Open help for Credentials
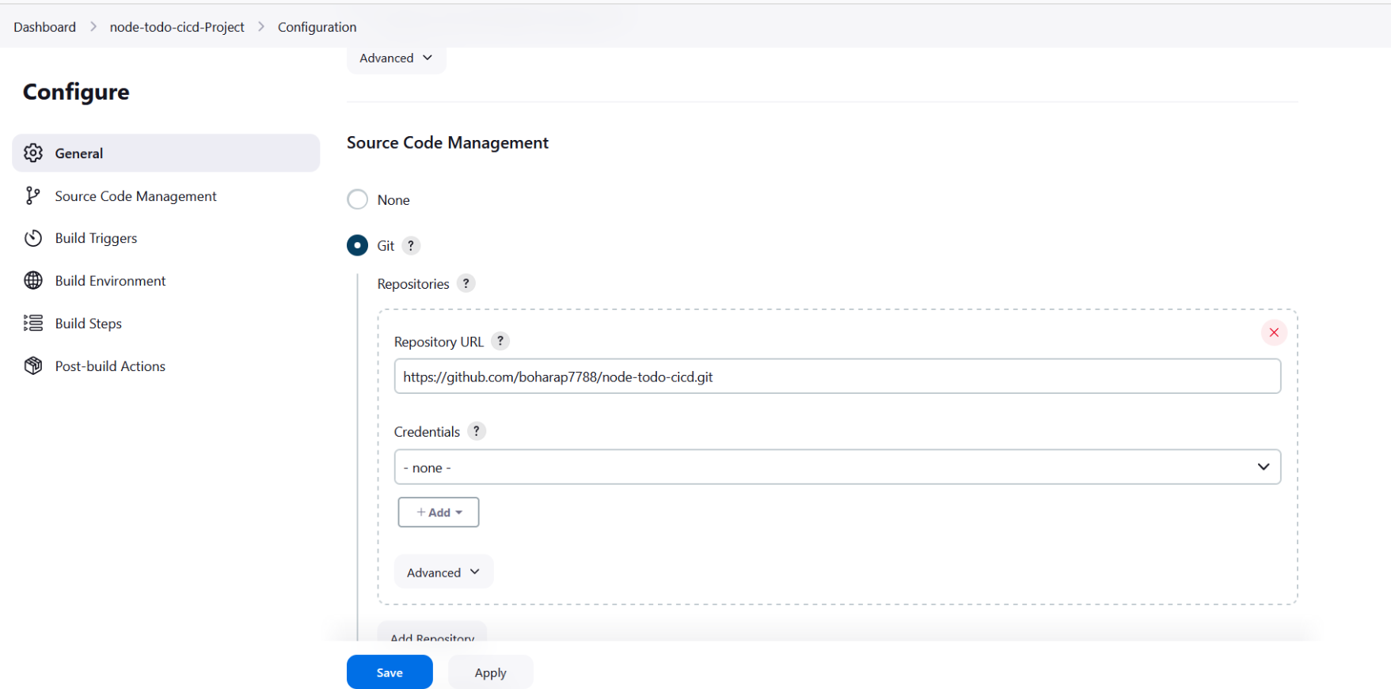Screen dimensions: 1391x689 pos(477,431)
